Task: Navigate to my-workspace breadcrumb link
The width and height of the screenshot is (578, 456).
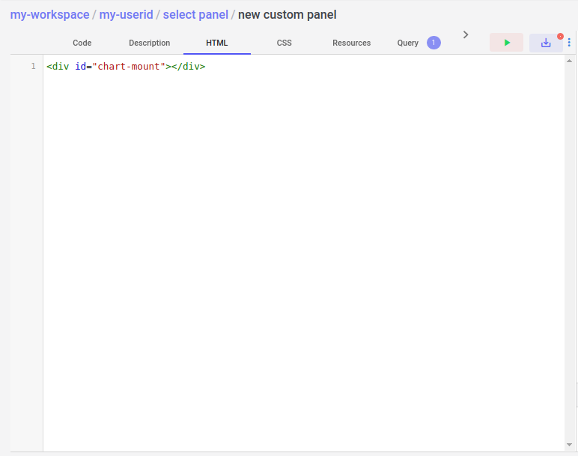Action: pos(49,14)
